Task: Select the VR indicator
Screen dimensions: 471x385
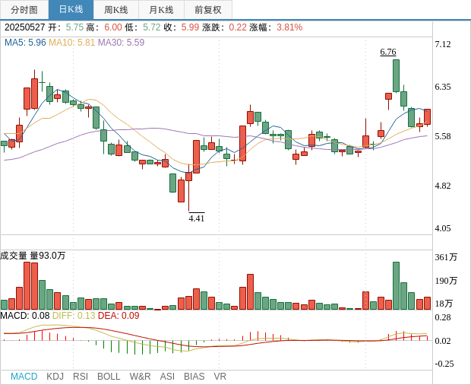Action: coord(220,377)
